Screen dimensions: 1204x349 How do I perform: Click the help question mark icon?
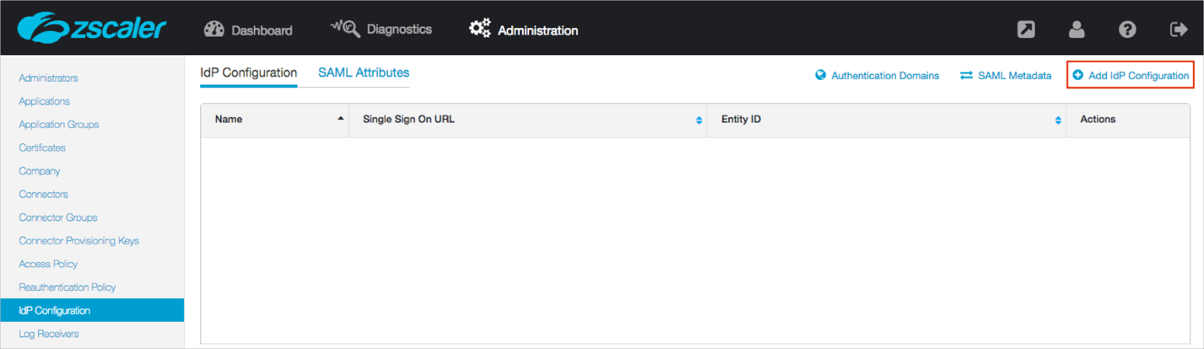(x=1127, y=30)
